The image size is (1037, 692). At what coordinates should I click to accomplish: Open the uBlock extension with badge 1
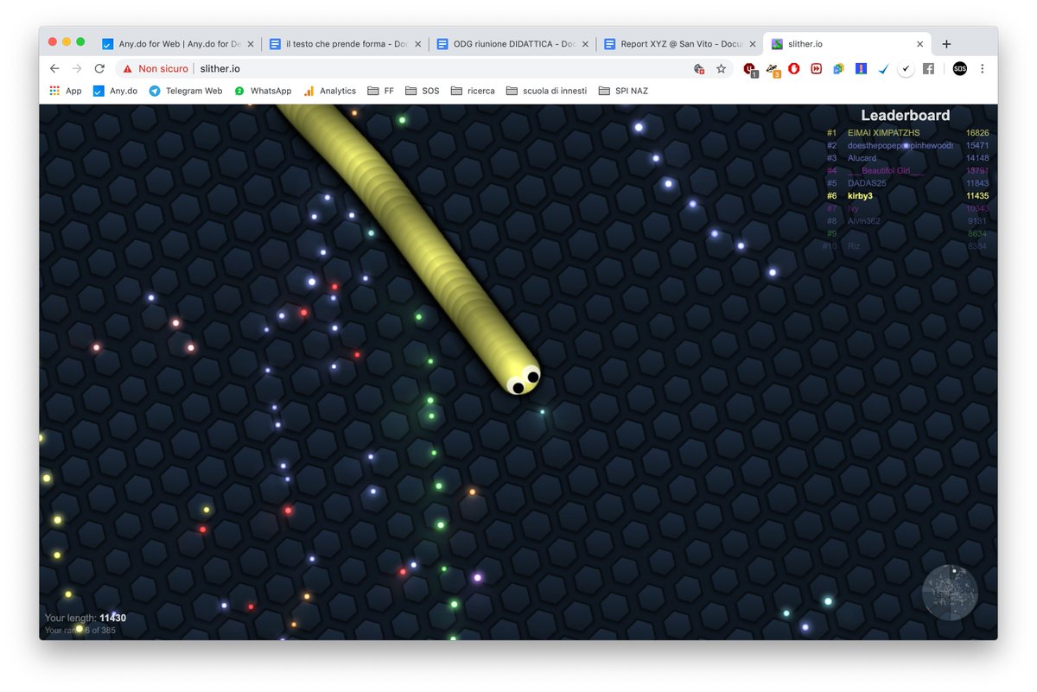[x=750, y=69]
